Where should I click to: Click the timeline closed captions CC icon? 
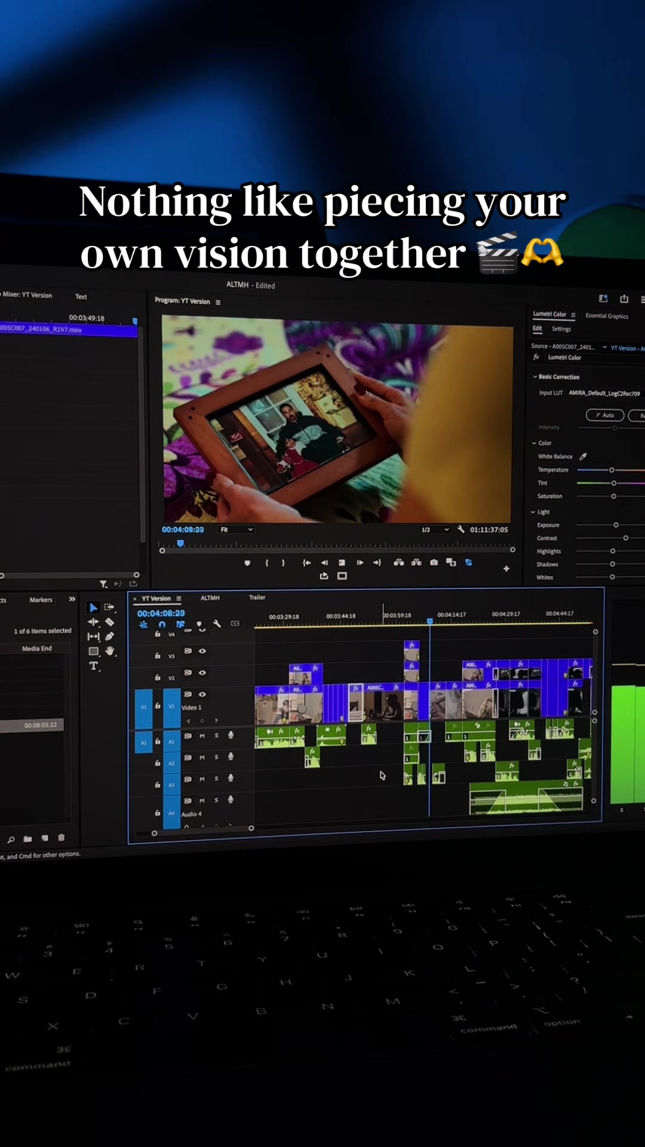click(235, 623)
